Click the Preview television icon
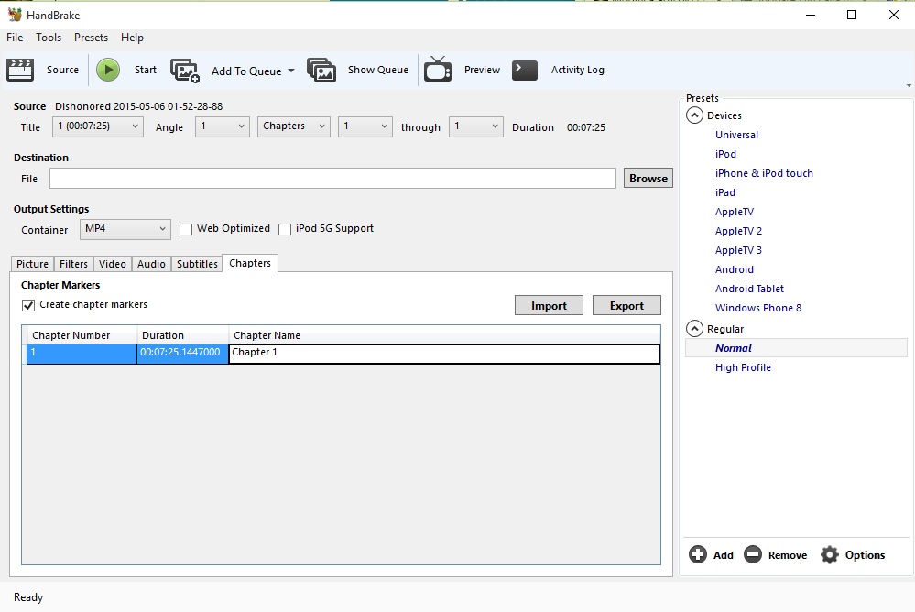Viewport: 915px width, 612px height. click(438, 69)
